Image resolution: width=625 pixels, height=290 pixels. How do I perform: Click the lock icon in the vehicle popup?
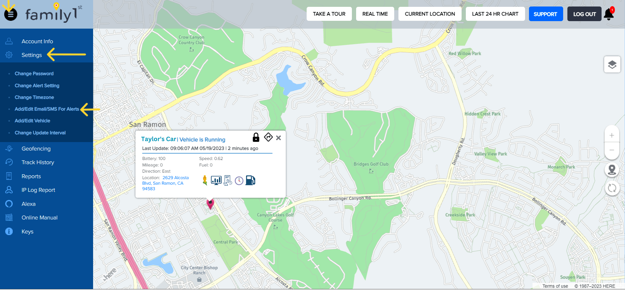(256, 138)
